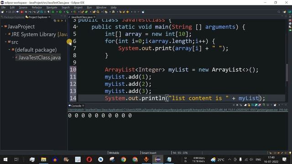This screenshot has height=164, width=292.
Task: Click the New file toolbar icon
Action: 3,12
